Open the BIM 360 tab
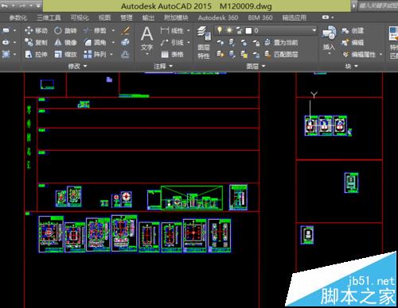 260,17
